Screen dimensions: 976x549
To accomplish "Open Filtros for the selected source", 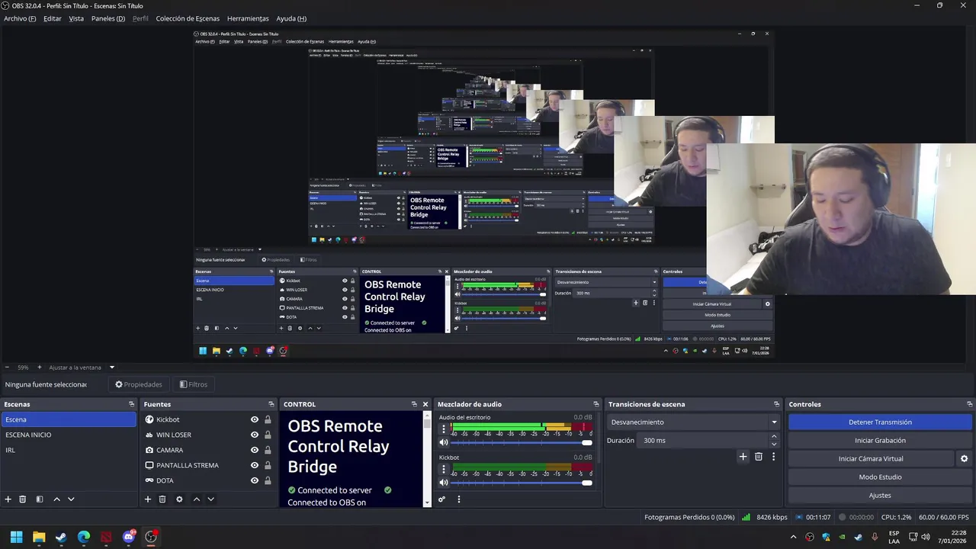I will (194, 384).
